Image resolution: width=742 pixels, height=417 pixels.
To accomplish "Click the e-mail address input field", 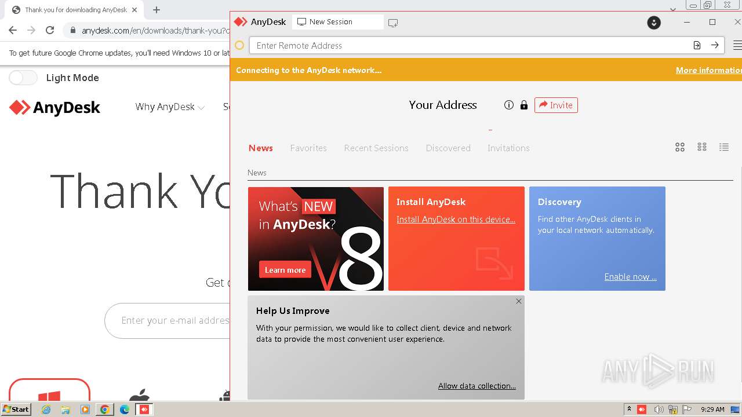I will coord(168,320).
